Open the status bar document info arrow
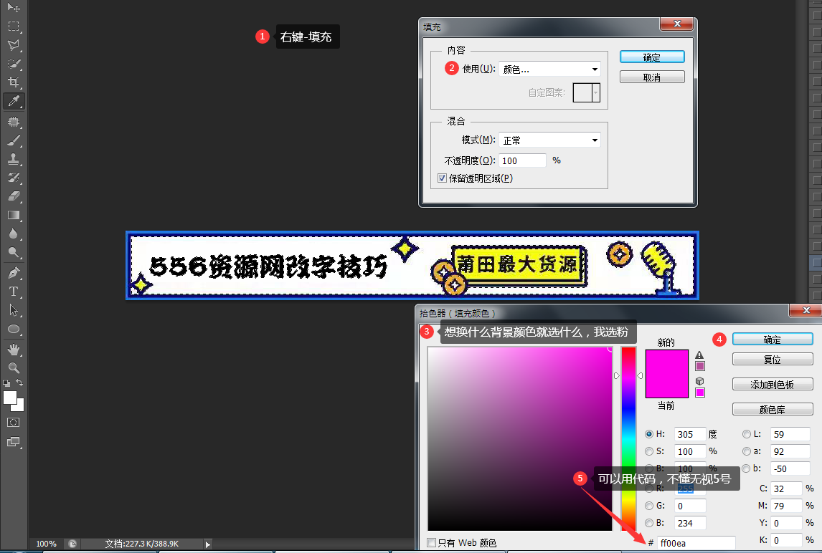 [208, 544]
